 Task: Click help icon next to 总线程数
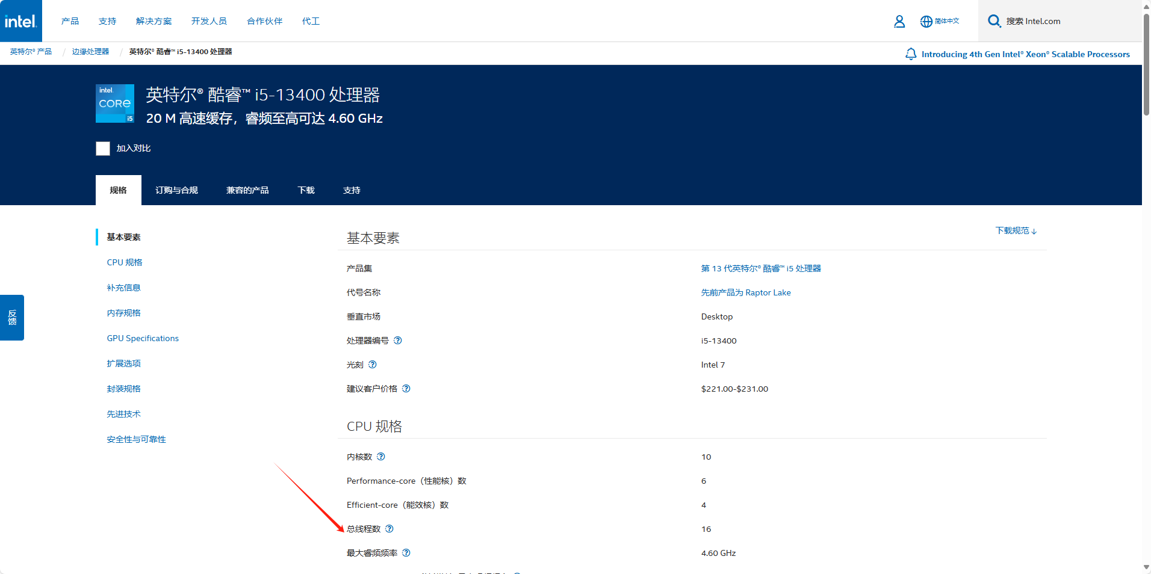[x=389, y=529]
